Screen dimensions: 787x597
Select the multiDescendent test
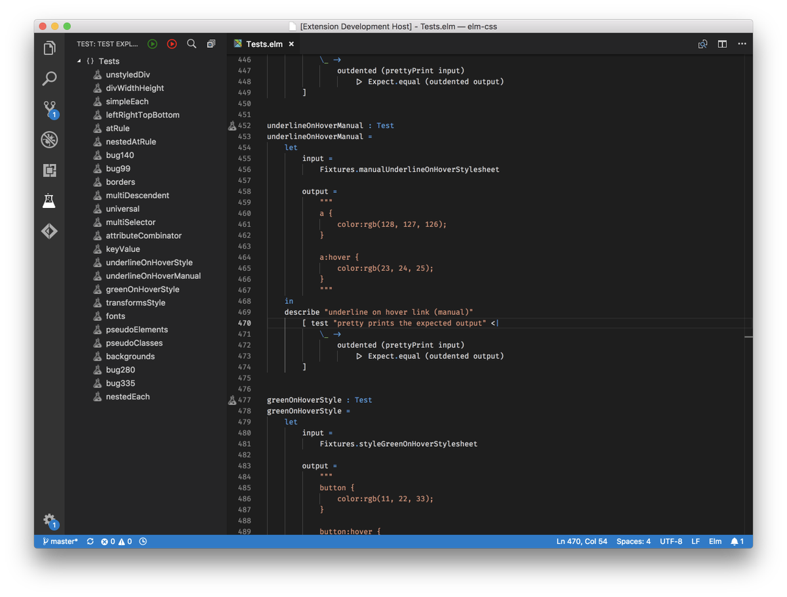137,196
